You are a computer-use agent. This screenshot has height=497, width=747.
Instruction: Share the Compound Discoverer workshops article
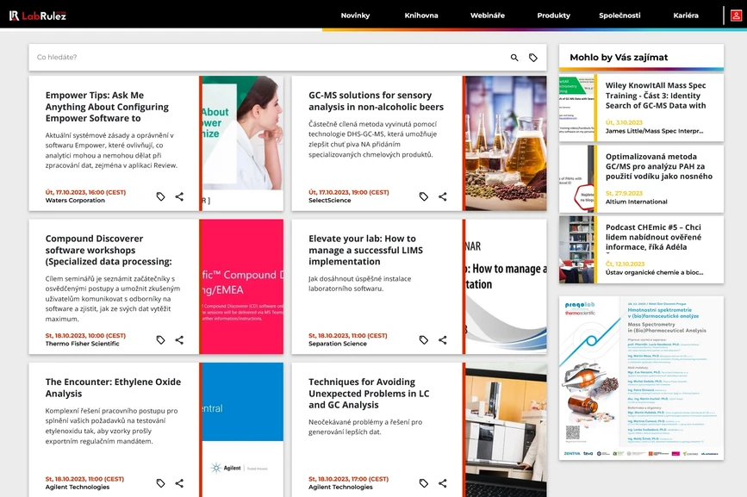click(179, 339)
